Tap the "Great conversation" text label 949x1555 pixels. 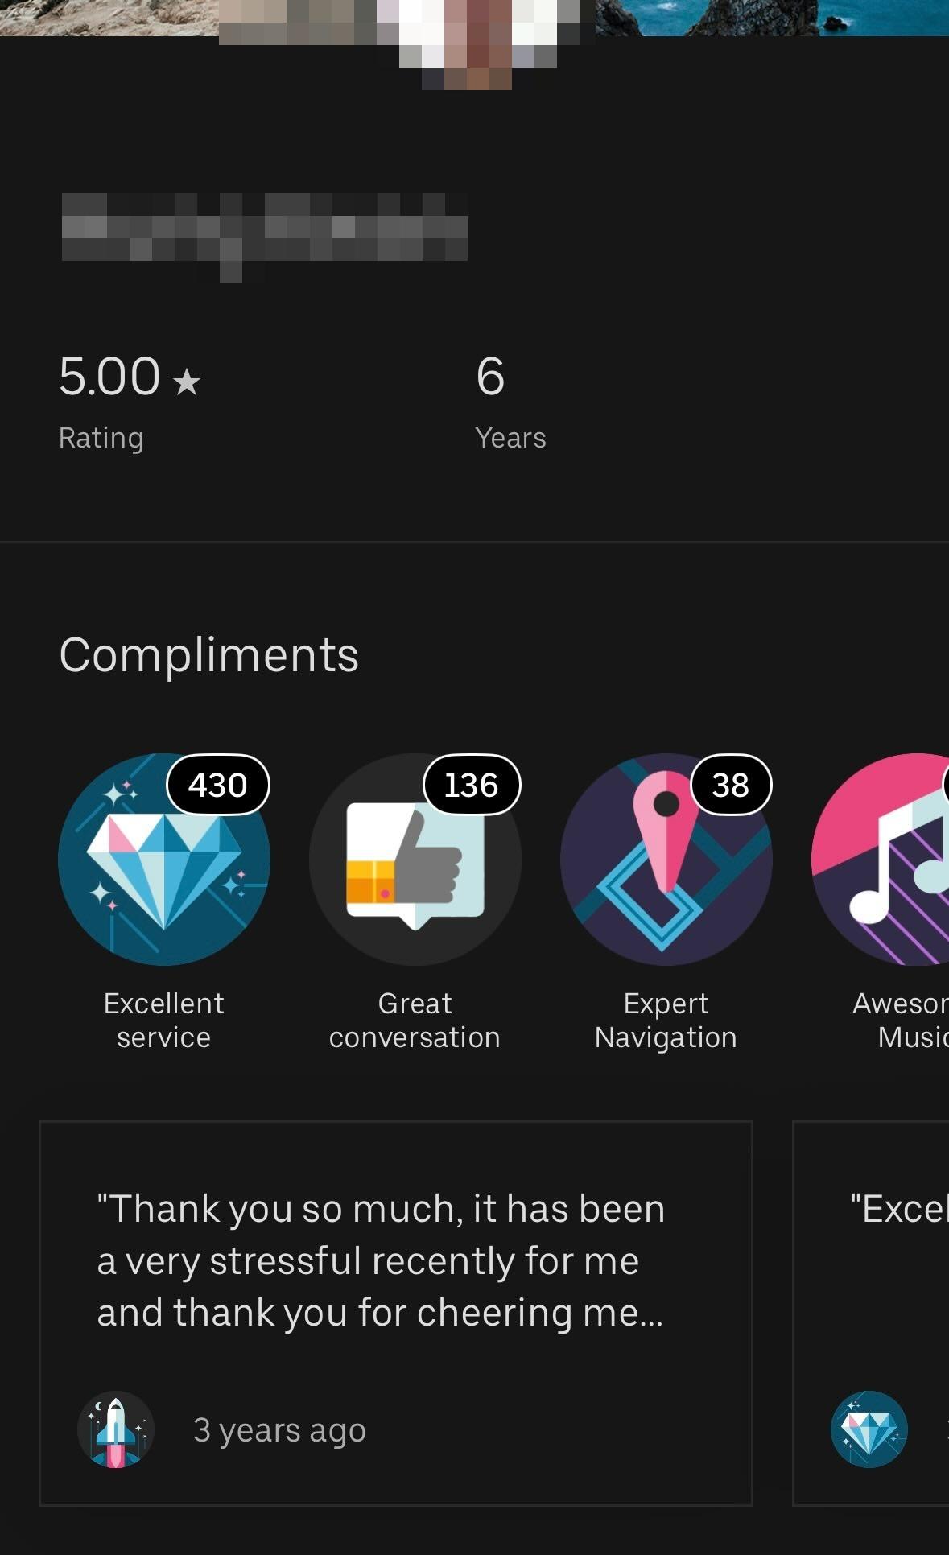(x=415, y=1021)
